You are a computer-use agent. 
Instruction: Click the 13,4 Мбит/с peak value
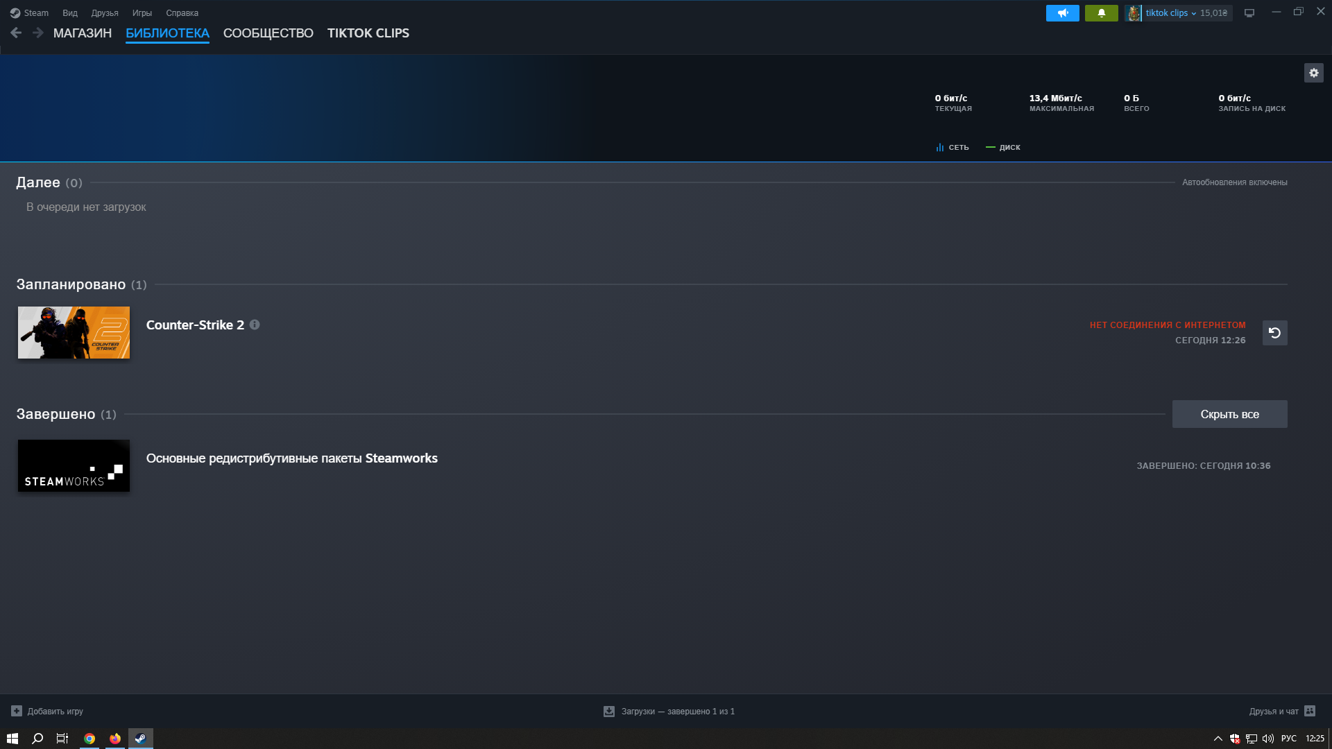pyautogui.click(x=1056, y=98)
